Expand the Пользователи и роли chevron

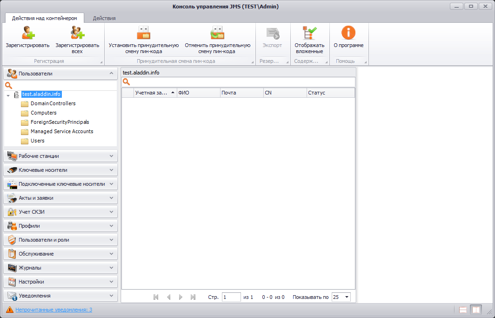112,240
